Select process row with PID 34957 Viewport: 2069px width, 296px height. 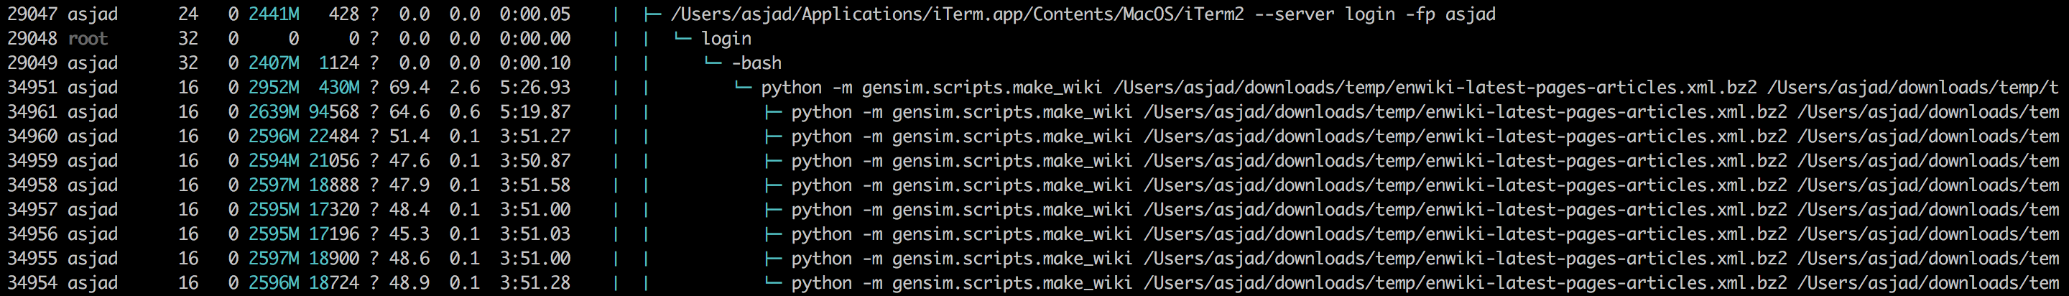(1034, 209)
